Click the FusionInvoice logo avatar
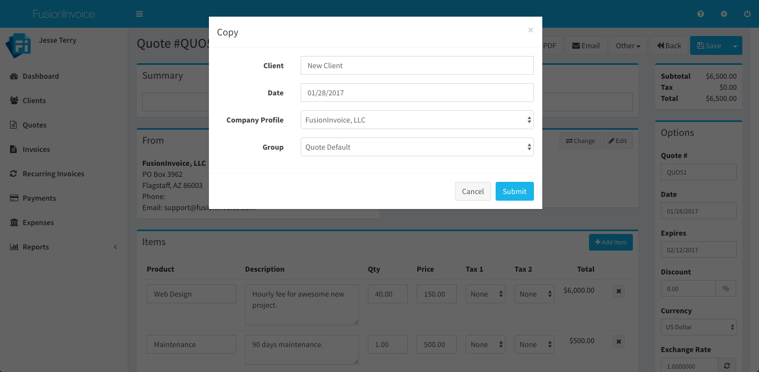This screenshot has height=372, width=759. point(18,45)
